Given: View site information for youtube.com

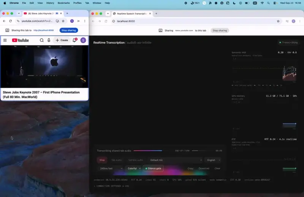Looking at the screenshot, I should pyautogui.click(x=18, y=21).
